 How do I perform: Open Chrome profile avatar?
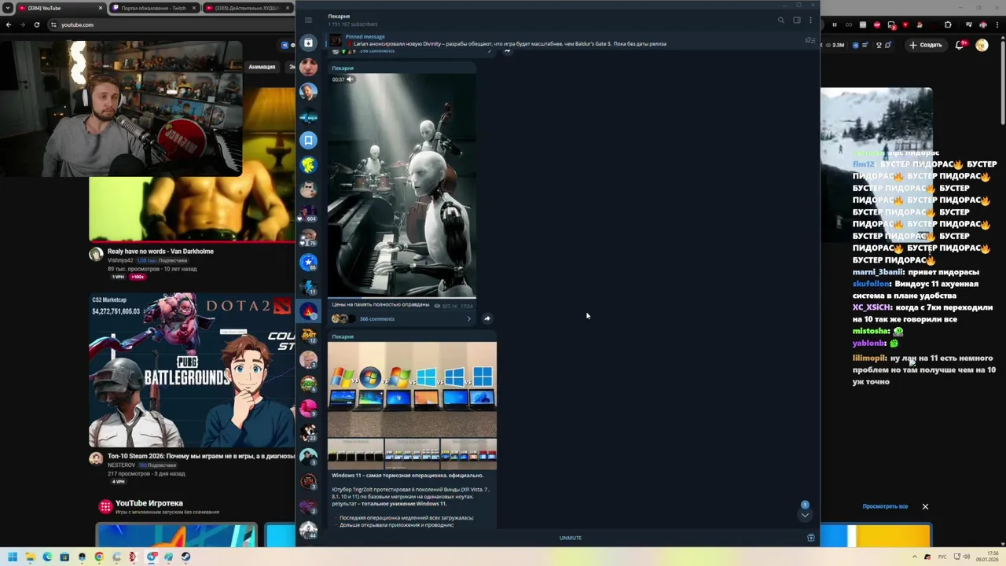[x=982, y=24]
